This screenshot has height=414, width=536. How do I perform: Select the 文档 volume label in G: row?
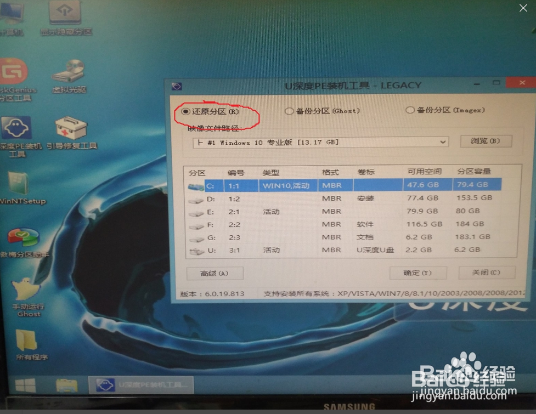(365, 237)
